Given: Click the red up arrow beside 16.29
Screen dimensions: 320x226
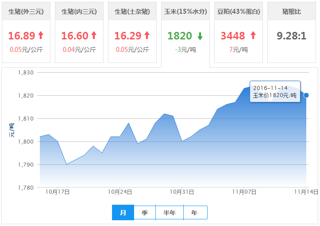Looking at the screenshot, I should tap(147, 35).
